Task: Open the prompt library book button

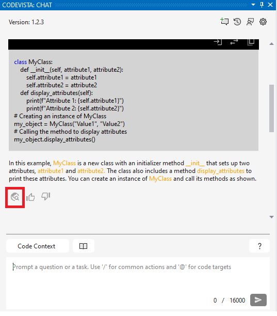Action: pos(84,246)
